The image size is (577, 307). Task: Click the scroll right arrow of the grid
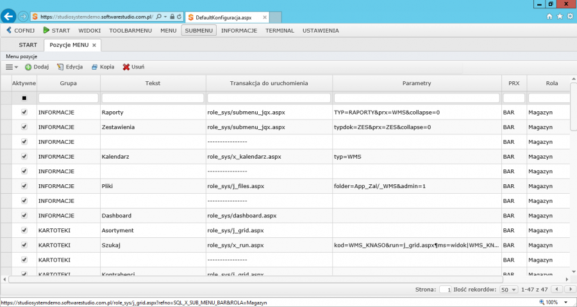566,279
